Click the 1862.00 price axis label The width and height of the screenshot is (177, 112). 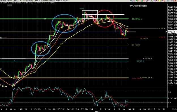point(172,72)
